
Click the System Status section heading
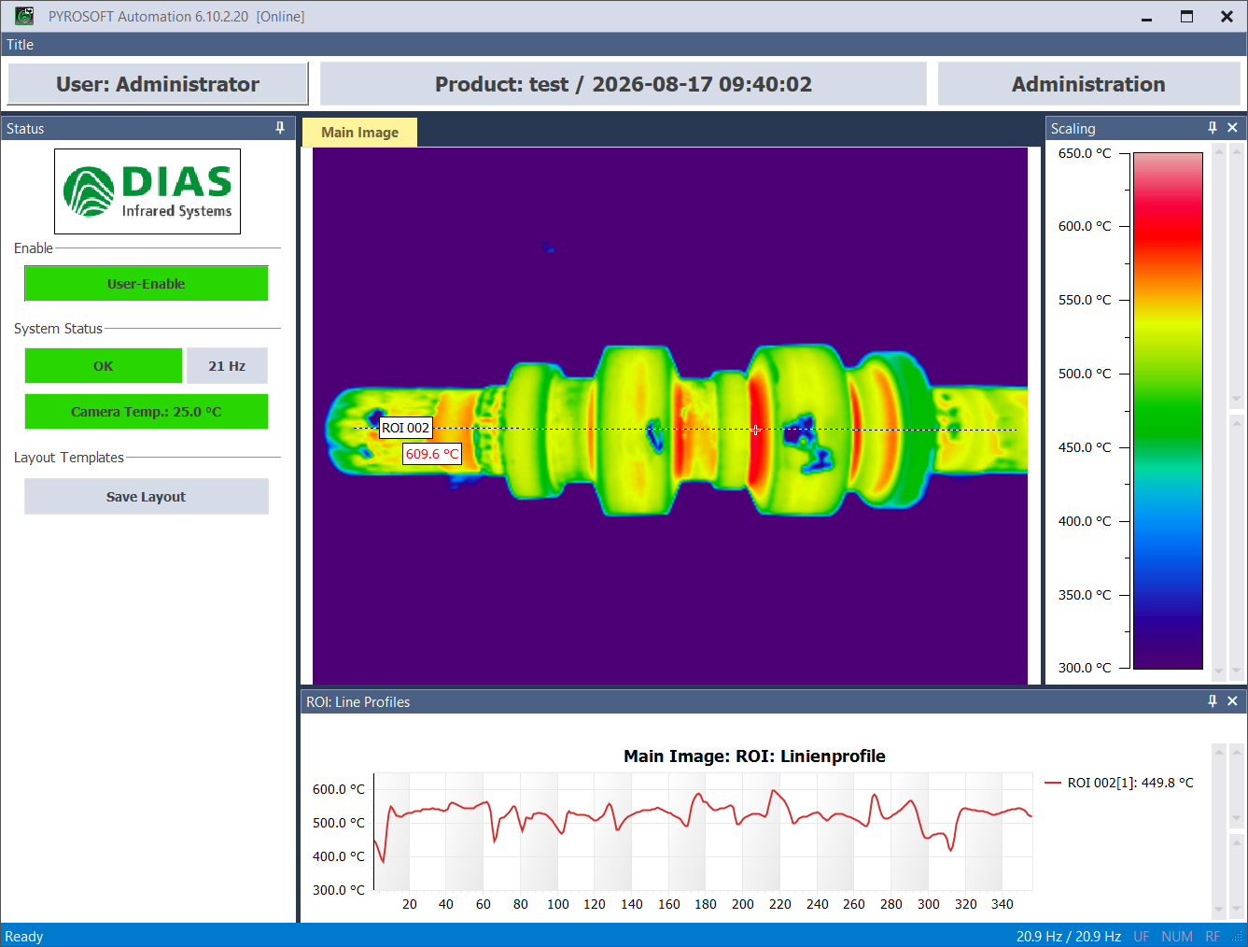[x=58, y=329]
